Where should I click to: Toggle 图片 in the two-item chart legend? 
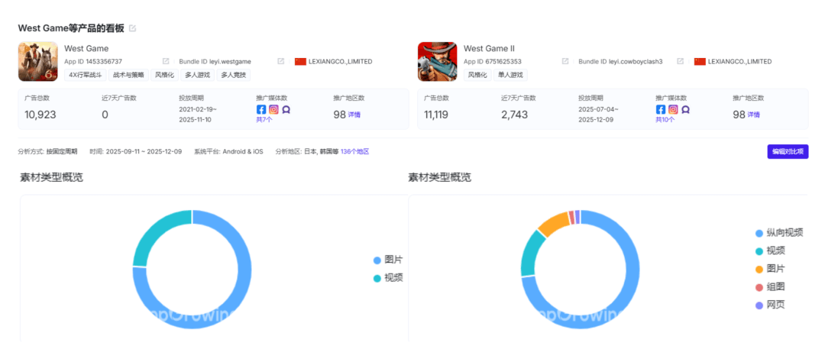[388, 260]
